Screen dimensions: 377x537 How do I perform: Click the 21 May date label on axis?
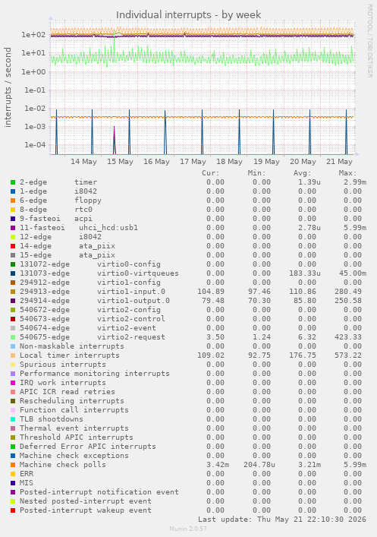pos(339,161)
